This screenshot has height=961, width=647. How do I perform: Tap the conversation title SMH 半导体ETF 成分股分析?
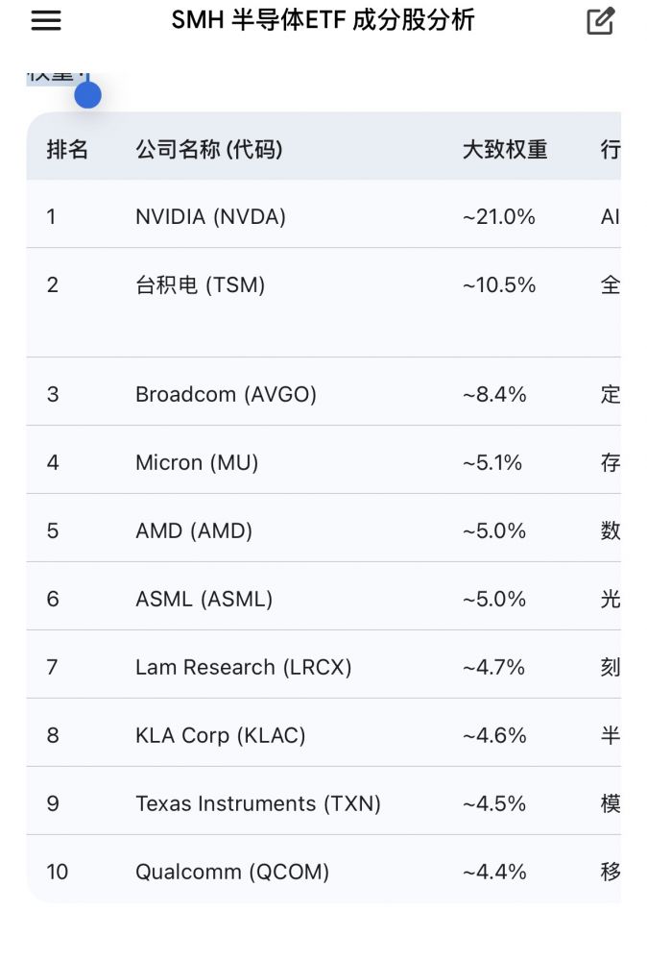click(x=323, y=20)
